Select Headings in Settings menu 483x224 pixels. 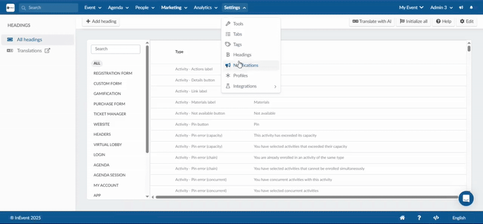tap(251, 55)
